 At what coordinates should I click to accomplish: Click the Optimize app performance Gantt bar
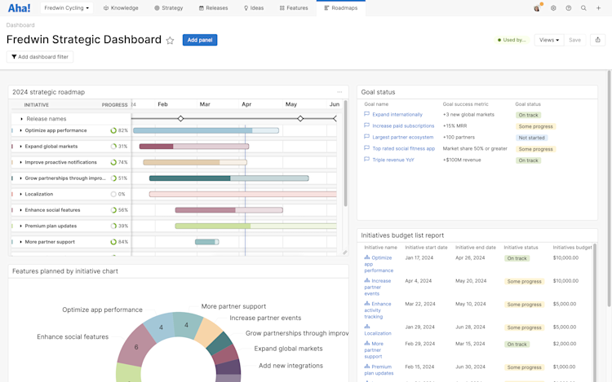206,130
